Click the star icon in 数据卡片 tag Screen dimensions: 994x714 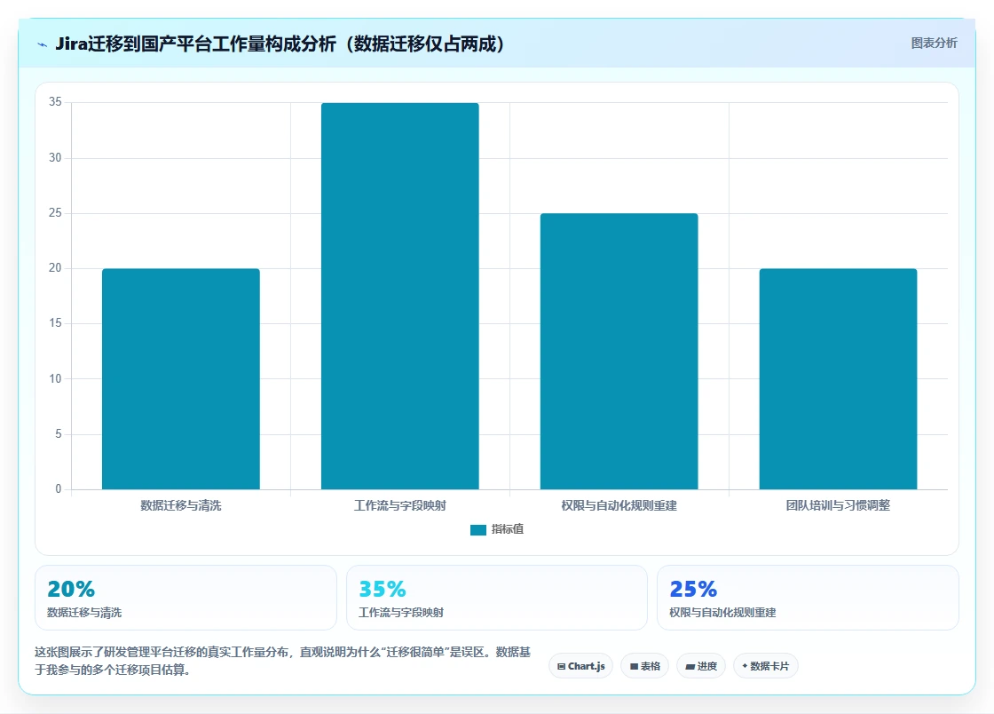pyautogui.click(x=745, y=666)
